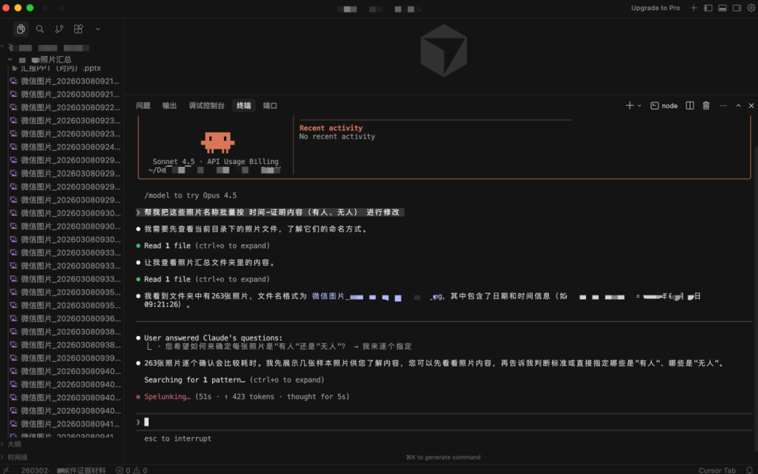
Task: Close the terminal panel
Action: [751, 105]
